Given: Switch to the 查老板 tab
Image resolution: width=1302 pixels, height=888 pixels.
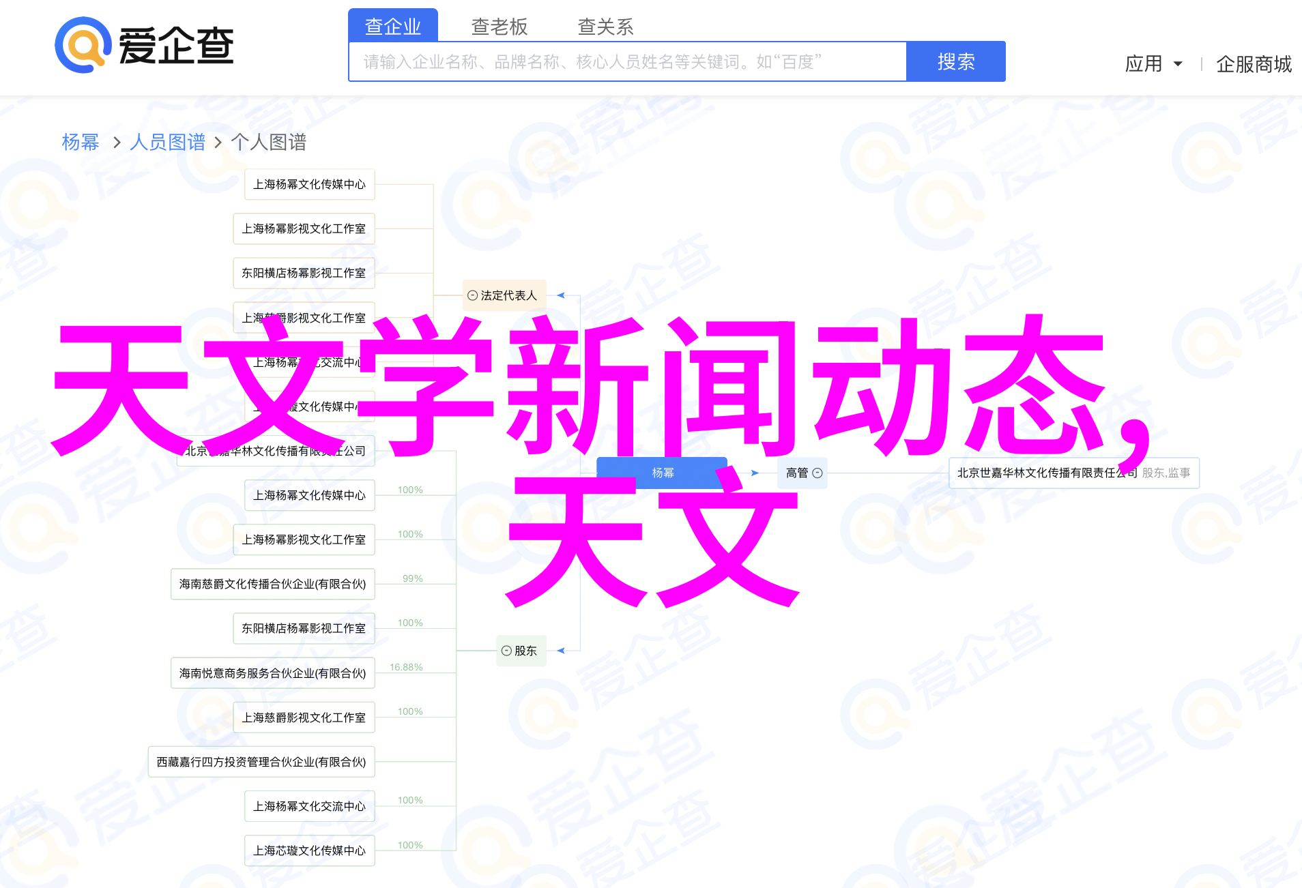Looking at the screenshot, I should [500, 27].
